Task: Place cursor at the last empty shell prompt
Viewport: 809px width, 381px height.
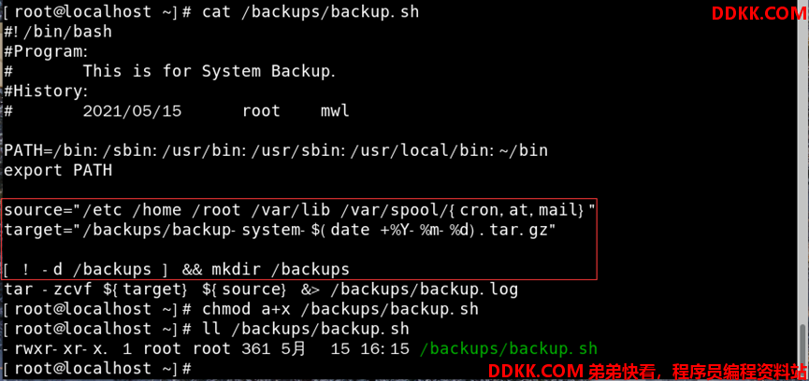Action: 198,369
